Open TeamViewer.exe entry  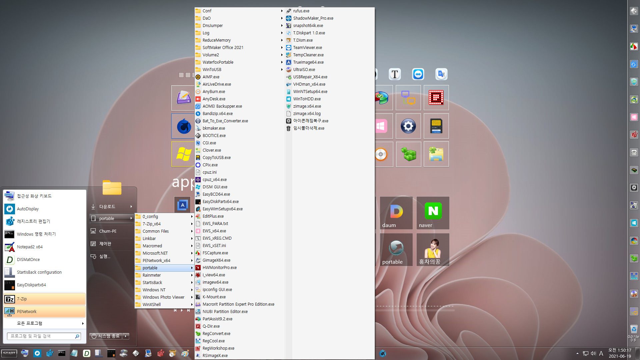(307, 48)
